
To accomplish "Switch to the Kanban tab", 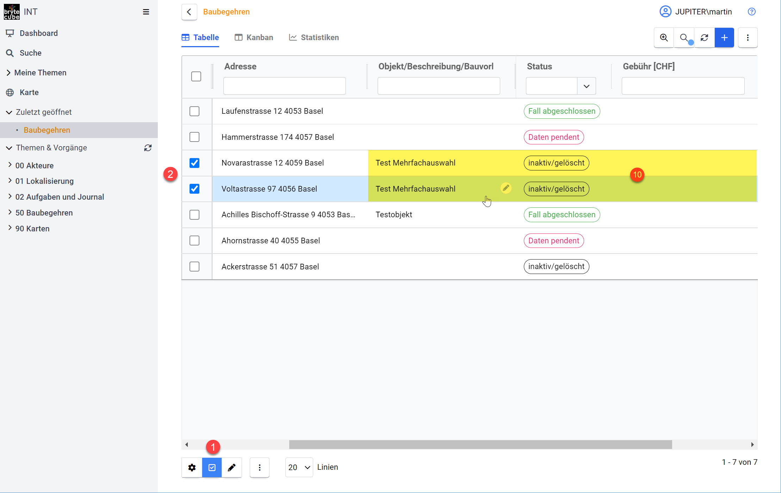I will [254, 37].
